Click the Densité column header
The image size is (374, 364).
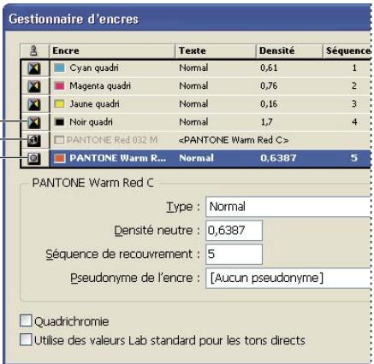[x=289, y=51]
